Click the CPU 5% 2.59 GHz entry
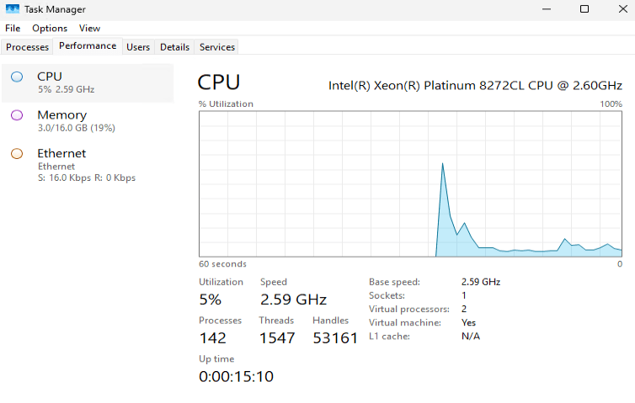Image resolution: width=635 pixels, height=403 pixels. [x=66, y=89]
